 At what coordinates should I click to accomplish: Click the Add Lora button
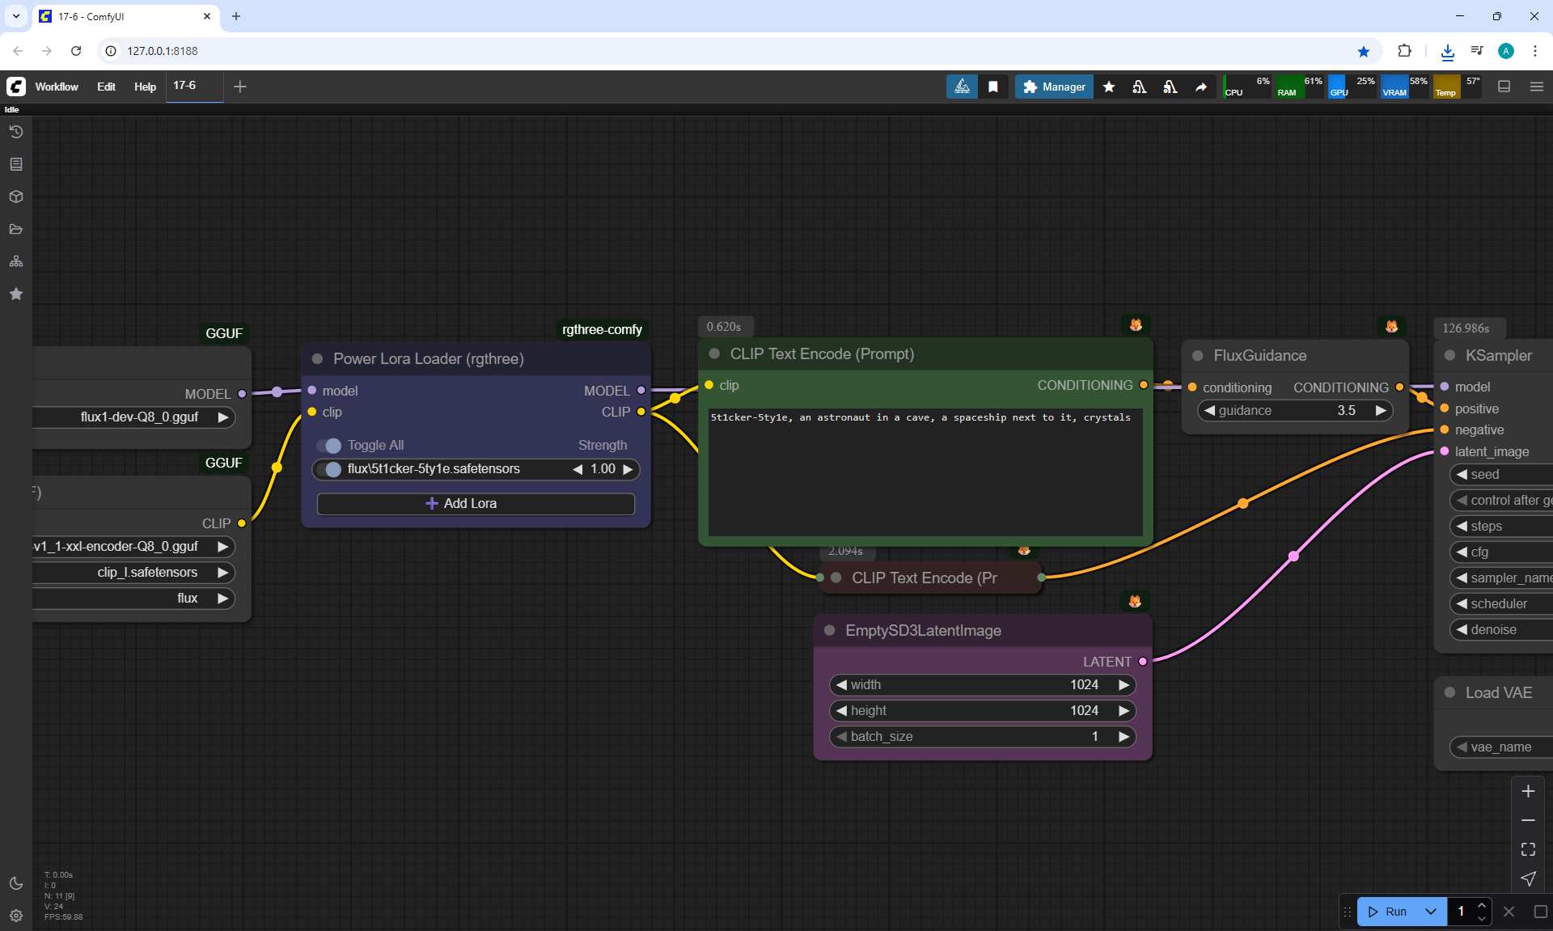click(x=476, y=504)
